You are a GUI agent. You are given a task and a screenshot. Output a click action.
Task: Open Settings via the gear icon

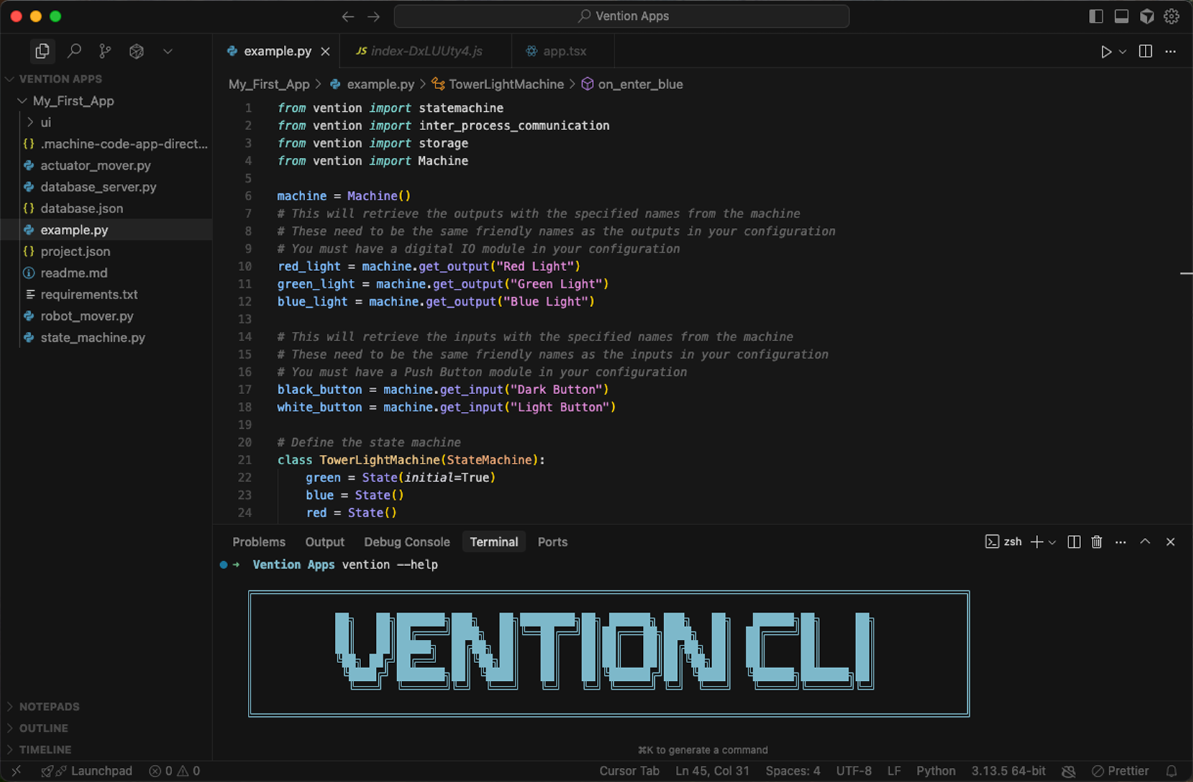(1172, 16)
